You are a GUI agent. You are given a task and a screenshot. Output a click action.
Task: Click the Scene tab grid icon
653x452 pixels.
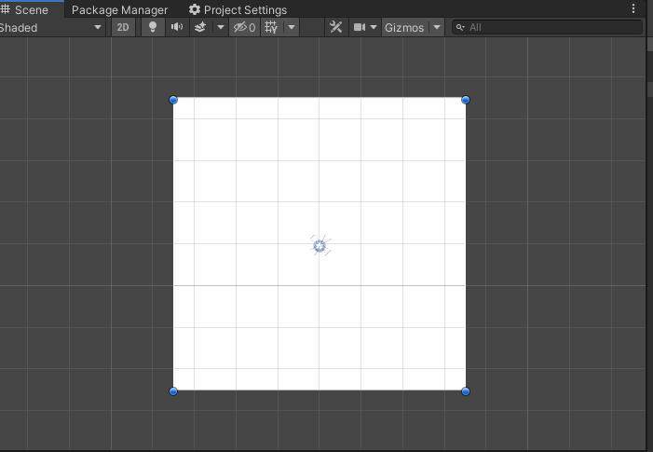click(x=6, y=8)
